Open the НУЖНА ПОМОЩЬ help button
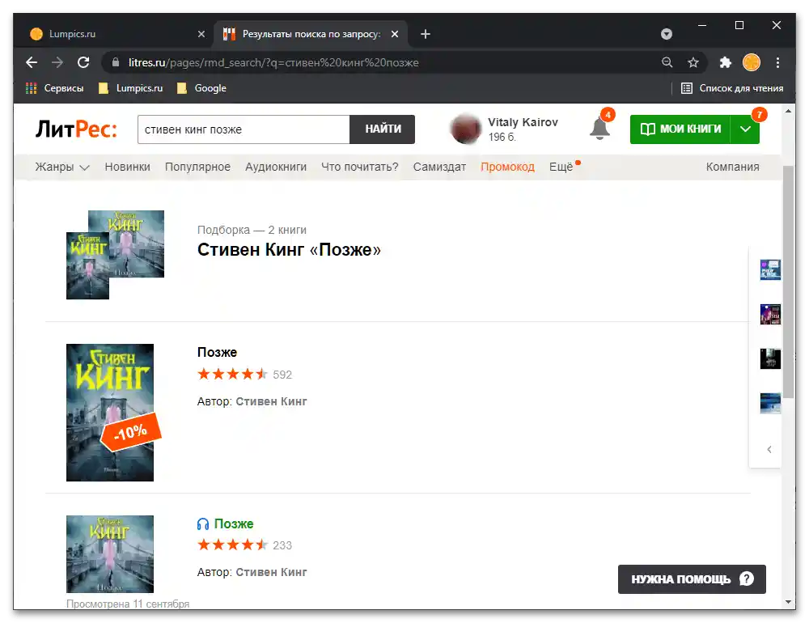This screenshot has height=623, width=809. click(692, 579)
